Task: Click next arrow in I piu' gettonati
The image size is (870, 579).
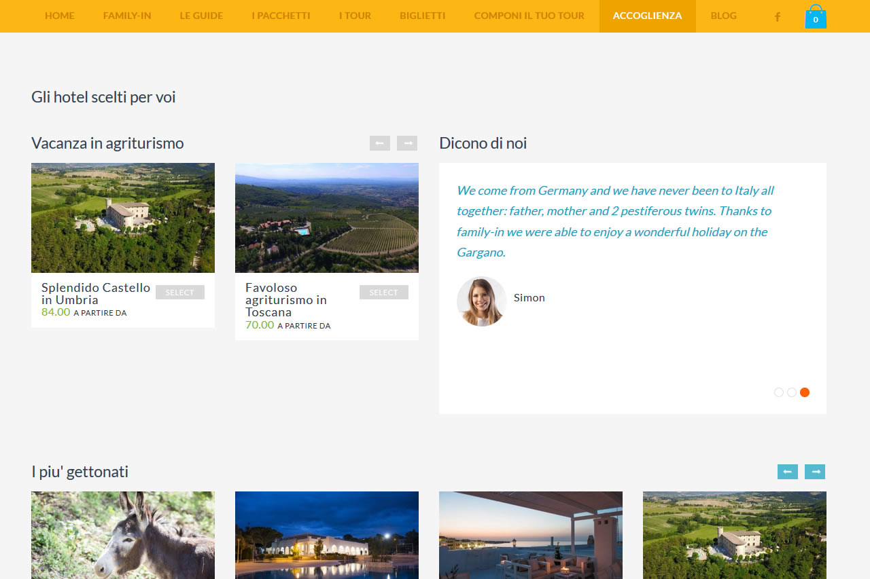Action: 815,472
